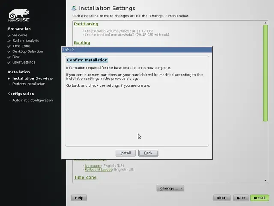
Task: Select Time Zone in the sidebar steps
Action: [21, 46]
